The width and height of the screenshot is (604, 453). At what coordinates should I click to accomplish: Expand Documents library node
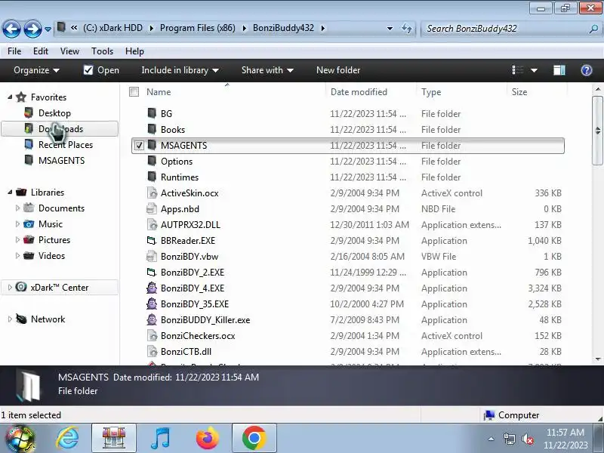coord(17,208)
